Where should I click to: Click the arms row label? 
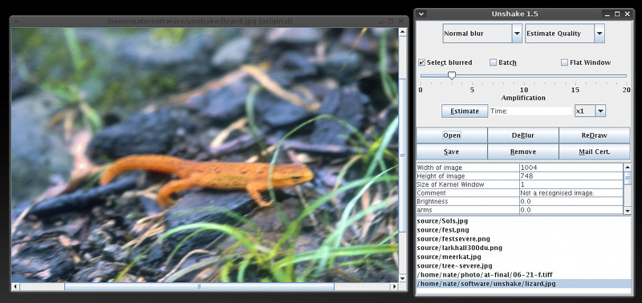468,210
